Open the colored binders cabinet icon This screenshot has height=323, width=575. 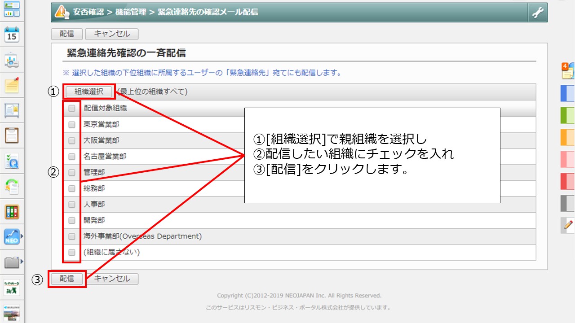(x=12, y=212)
